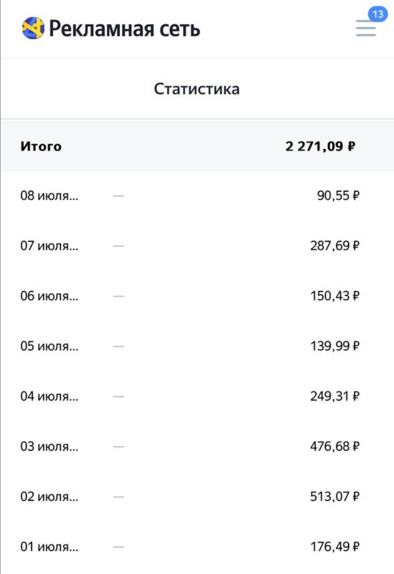Select the Статистика section heading
394x574 pixels.
click(197, 89)
